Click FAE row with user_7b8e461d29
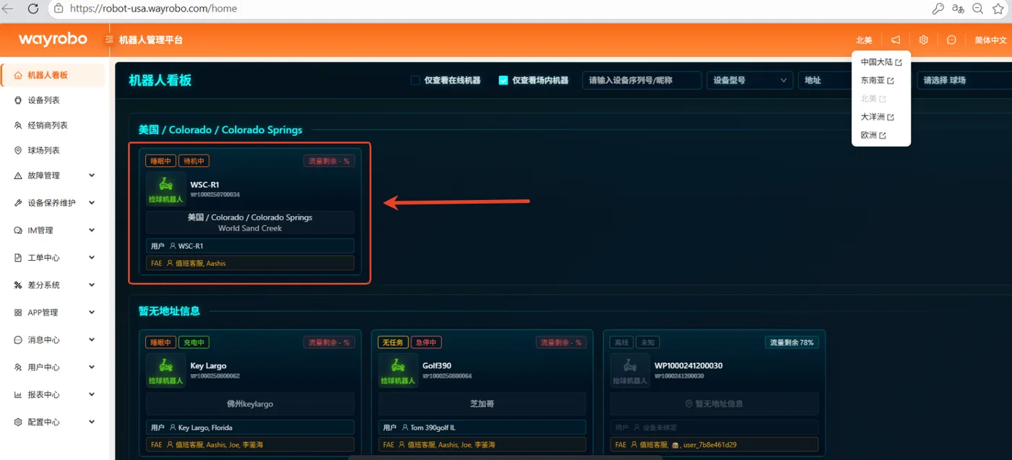 pyautogui.click(x=714, y=445)
